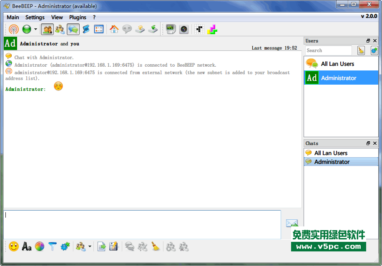
Task: Click the page with green arrow icon
Action: point(102,246)
